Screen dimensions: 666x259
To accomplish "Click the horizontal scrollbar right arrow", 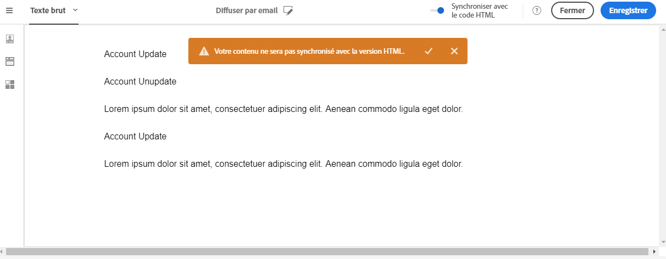I will click(x=654, y=251).
